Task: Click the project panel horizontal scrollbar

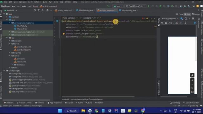Action: coord(26,100)
